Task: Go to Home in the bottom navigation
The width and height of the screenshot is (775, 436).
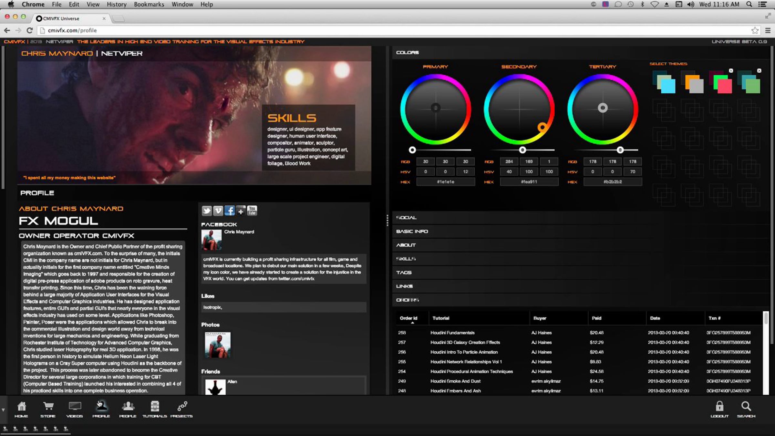Action: (x=21, y=409)
